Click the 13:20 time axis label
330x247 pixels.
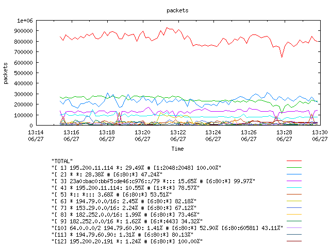coord(142,136)
